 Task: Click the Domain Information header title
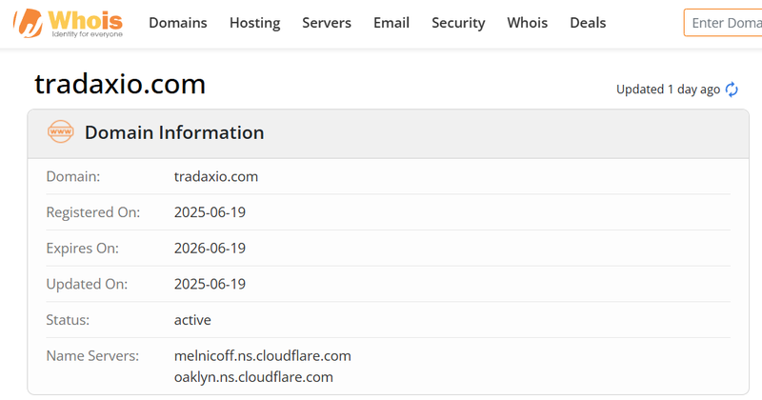point(174,132)
